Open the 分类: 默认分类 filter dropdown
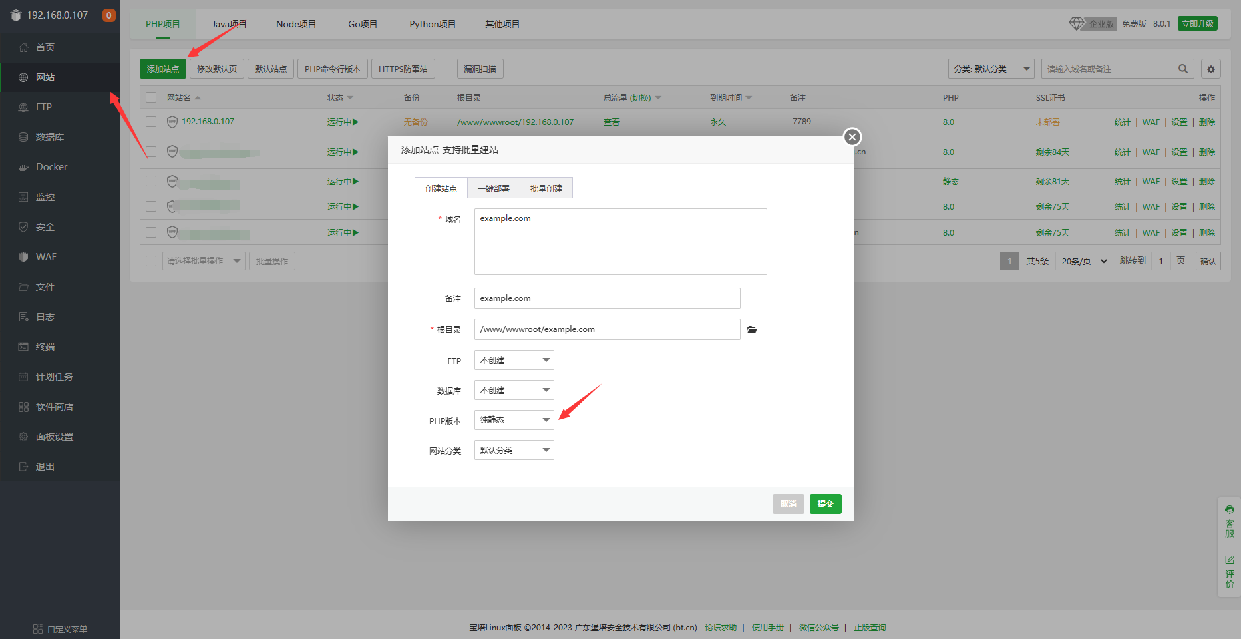This screenshot has height=639, width=1241. coord(991,69)
